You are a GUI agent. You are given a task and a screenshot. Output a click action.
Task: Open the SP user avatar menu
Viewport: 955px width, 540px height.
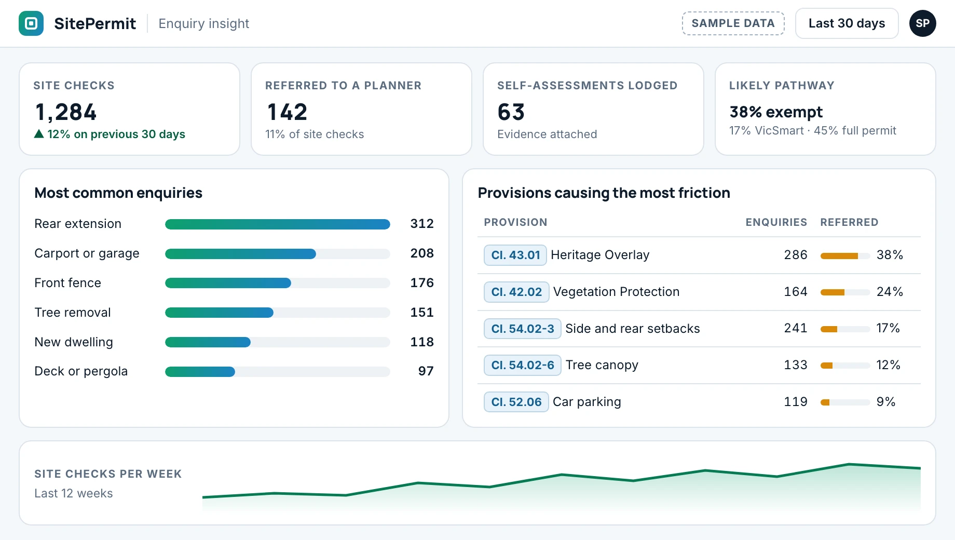pyautogui.click(x=922, y=23)
